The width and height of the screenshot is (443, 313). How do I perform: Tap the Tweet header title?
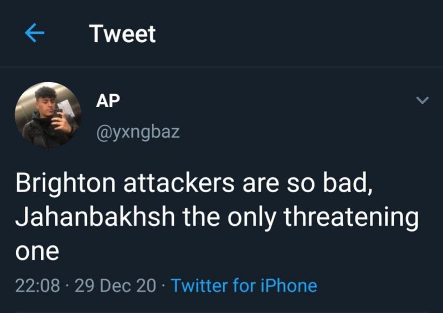coord(122,34)
